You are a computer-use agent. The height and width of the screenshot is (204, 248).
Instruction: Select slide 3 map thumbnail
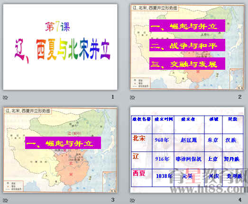coord(60,150)
